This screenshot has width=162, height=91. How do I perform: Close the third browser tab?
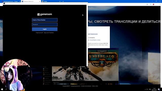pyautogui.click(x=60, y=2)
